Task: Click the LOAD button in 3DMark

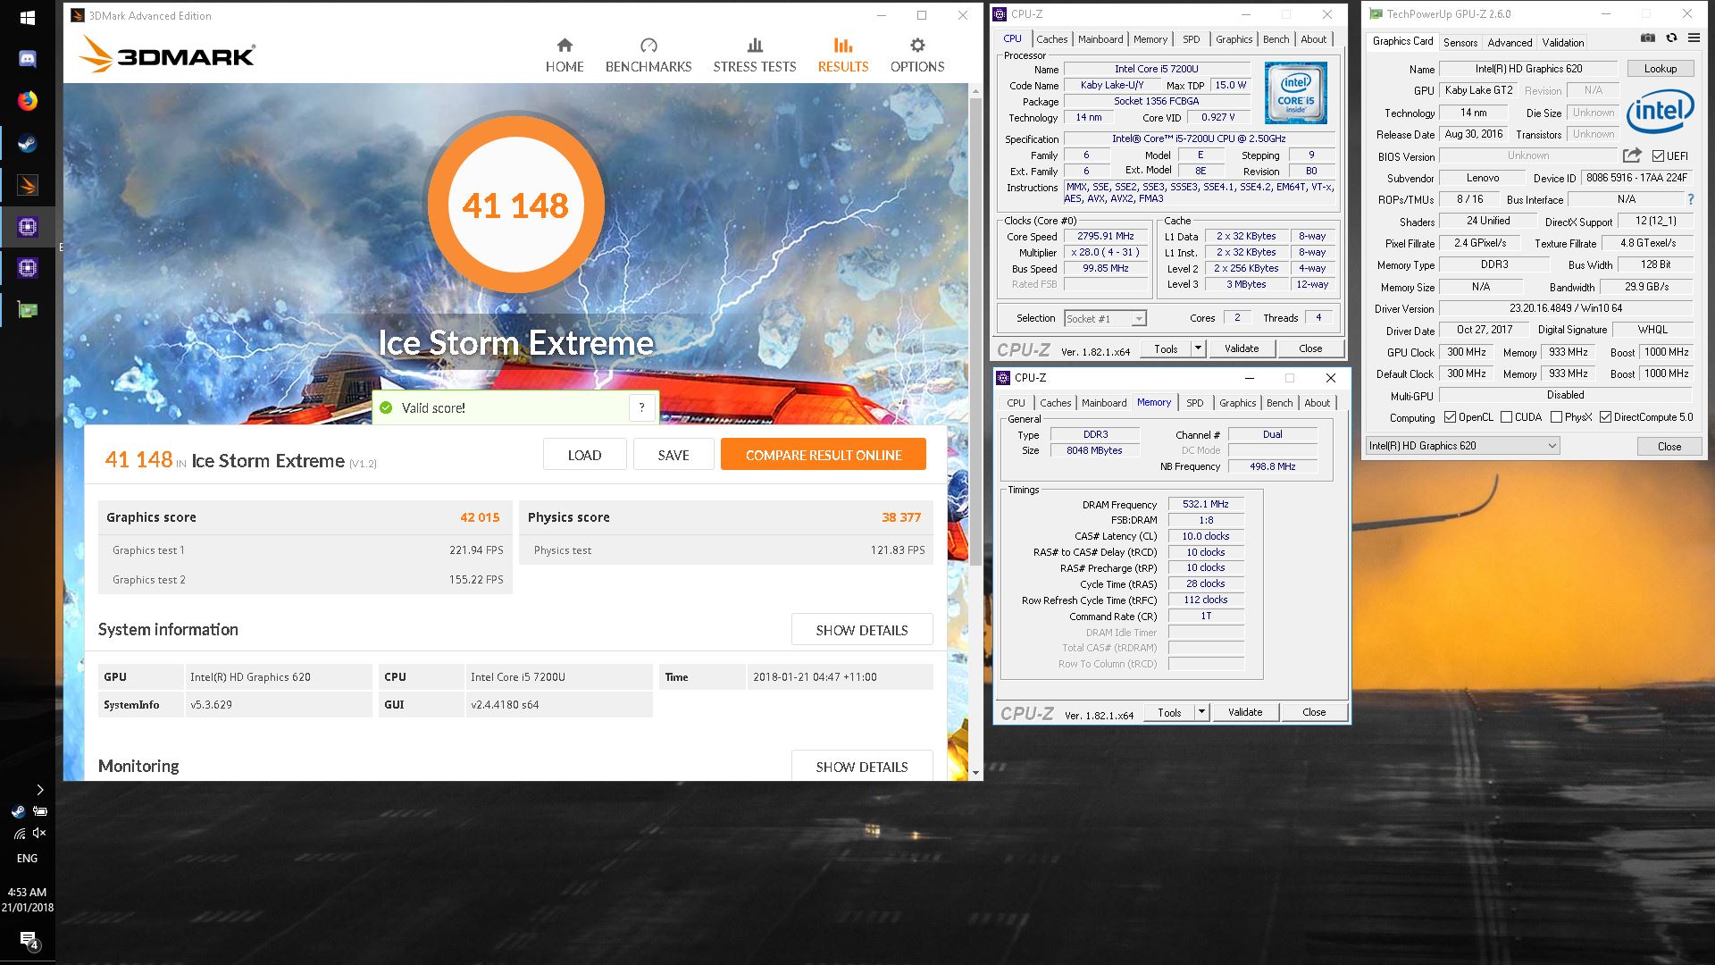Action: (x=585, y=455)
